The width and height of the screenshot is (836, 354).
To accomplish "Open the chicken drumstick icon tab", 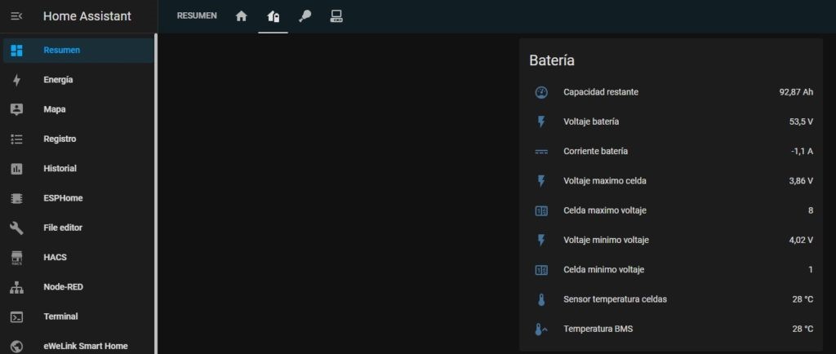I will tap(305, 15).
